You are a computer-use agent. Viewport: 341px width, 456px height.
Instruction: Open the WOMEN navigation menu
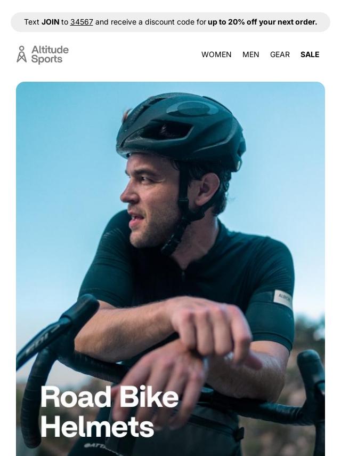click(216, 54)
